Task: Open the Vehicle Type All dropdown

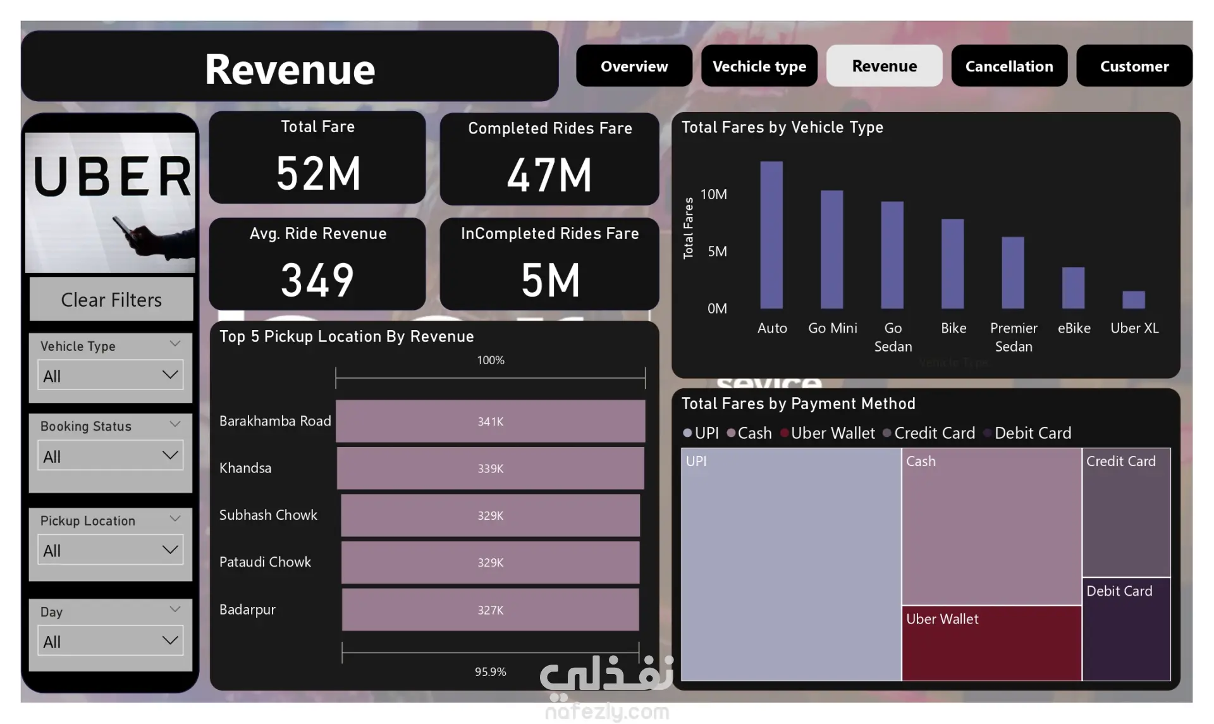Action: [110, 376]
